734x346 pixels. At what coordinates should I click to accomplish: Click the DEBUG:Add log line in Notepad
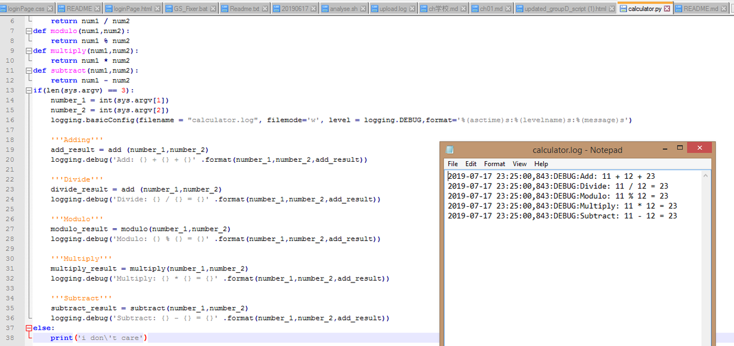[x=552, y=176]
